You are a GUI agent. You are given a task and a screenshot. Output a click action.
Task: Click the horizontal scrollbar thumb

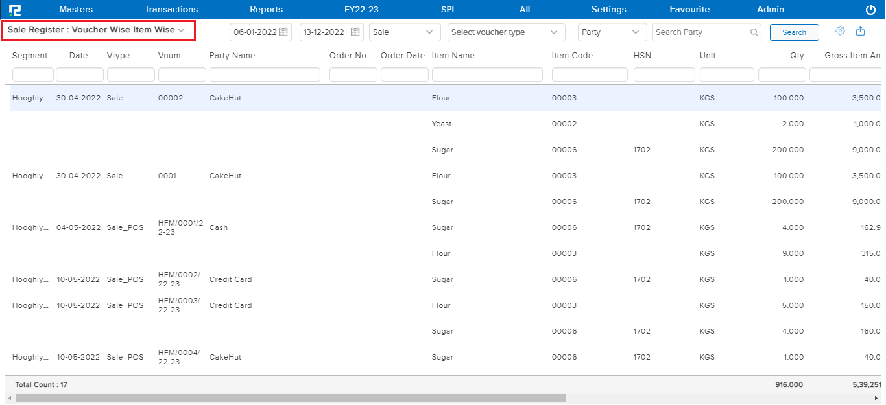tap(291, 398)
